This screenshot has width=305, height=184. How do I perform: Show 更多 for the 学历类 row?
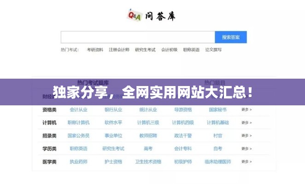click(x=246, y=149)
